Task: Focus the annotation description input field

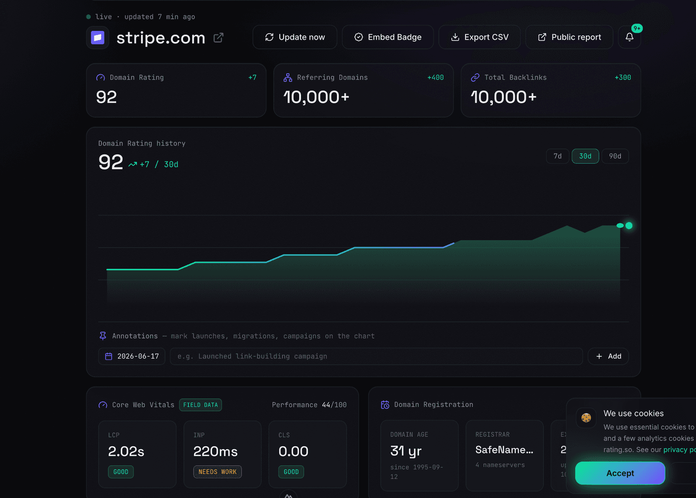Action: coord(376,356)
